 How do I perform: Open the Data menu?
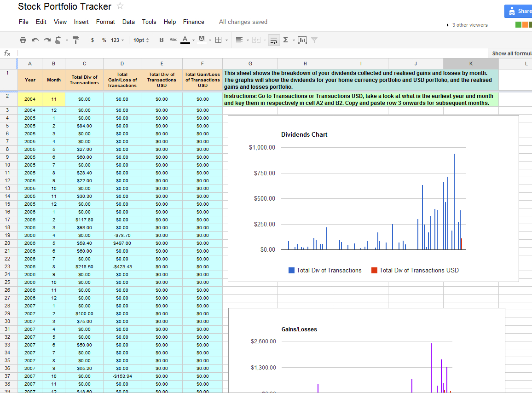128,22
